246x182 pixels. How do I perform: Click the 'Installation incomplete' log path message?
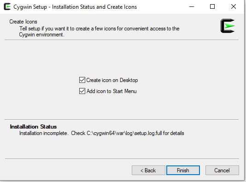click(x=102, y=133)
